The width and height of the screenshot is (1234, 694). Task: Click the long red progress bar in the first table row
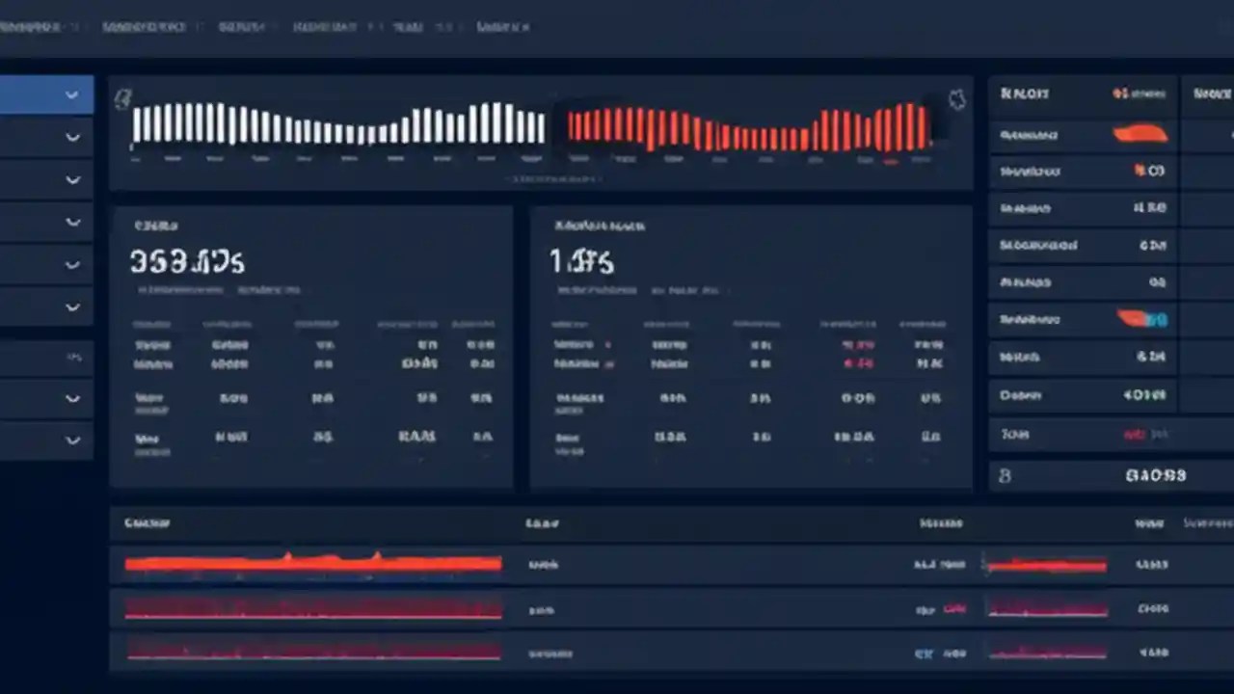coord(312,564)
